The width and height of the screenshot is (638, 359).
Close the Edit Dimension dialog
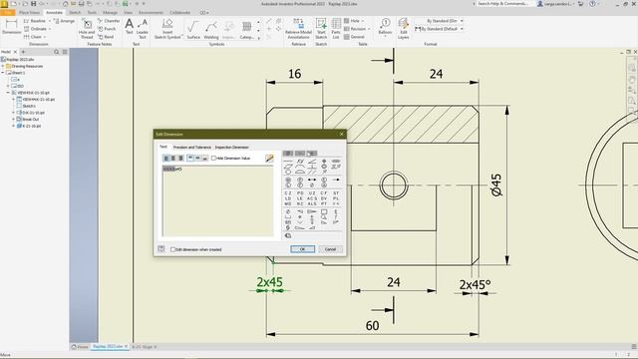tap(341, 134)
